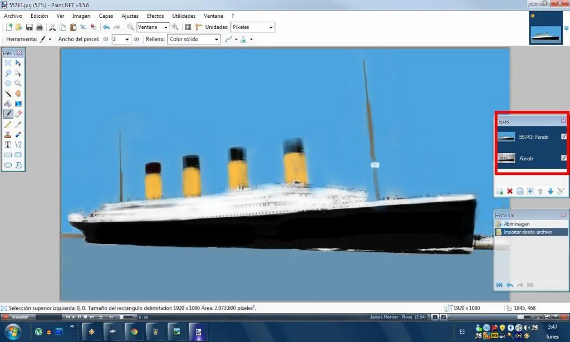570x342 pixels.
Task: Click the New image toolbar icon
Action: point(9,27)
